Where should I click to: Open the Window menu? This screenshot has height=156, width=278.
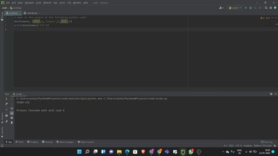(x=77, y=3)
